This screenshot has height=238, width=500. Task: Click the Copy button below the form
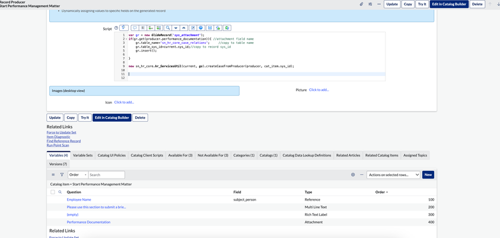(x=71, y=118)
